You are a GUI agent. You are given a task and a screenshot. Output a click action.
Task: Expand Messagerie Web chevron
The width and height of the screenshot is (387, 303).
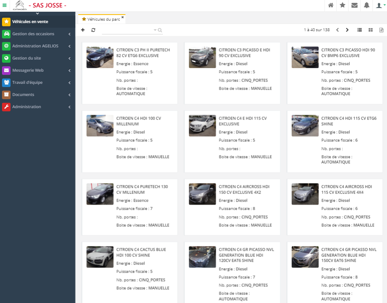70,70
